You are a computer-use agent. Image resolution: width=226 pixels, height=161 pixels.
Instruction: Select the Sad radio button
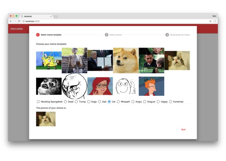coord(100,102)
